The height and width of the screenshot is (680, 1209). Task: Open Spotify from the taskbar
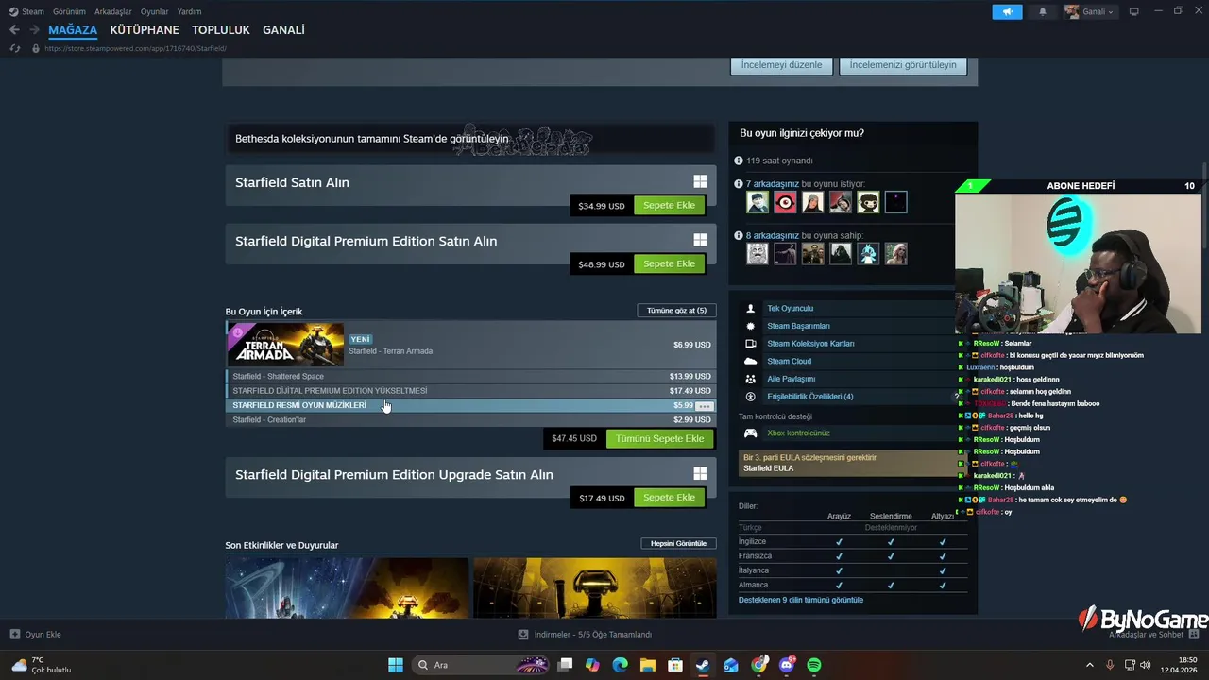[x=814, y=665]
